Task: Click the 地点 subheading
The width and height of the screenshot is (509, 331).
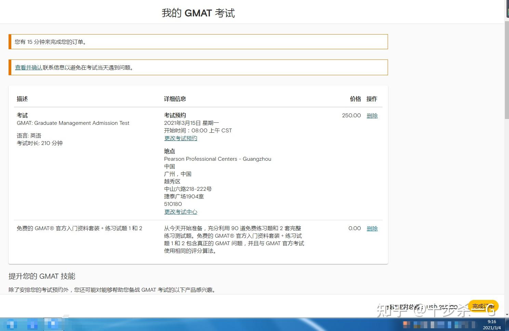Action: pyautogui.click(x=170, y=151)
